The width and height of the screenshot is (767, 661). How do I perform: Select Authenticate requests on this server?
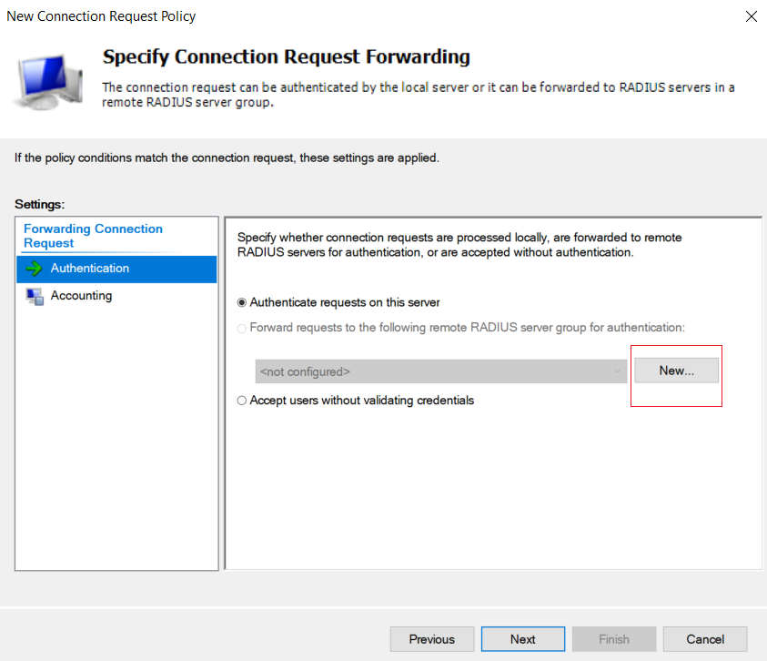point(242,302)
